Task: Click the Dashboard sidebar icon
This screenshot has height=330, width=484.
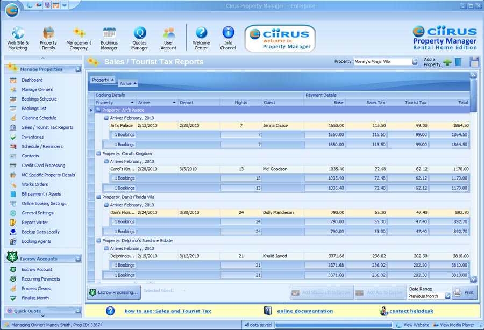Action: point(13,80)
